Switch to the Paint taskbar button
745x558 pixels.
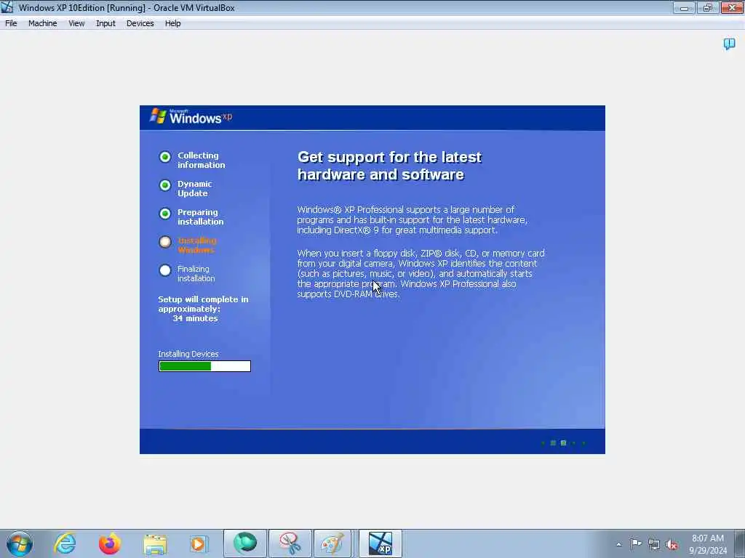(x=332, y=543)
